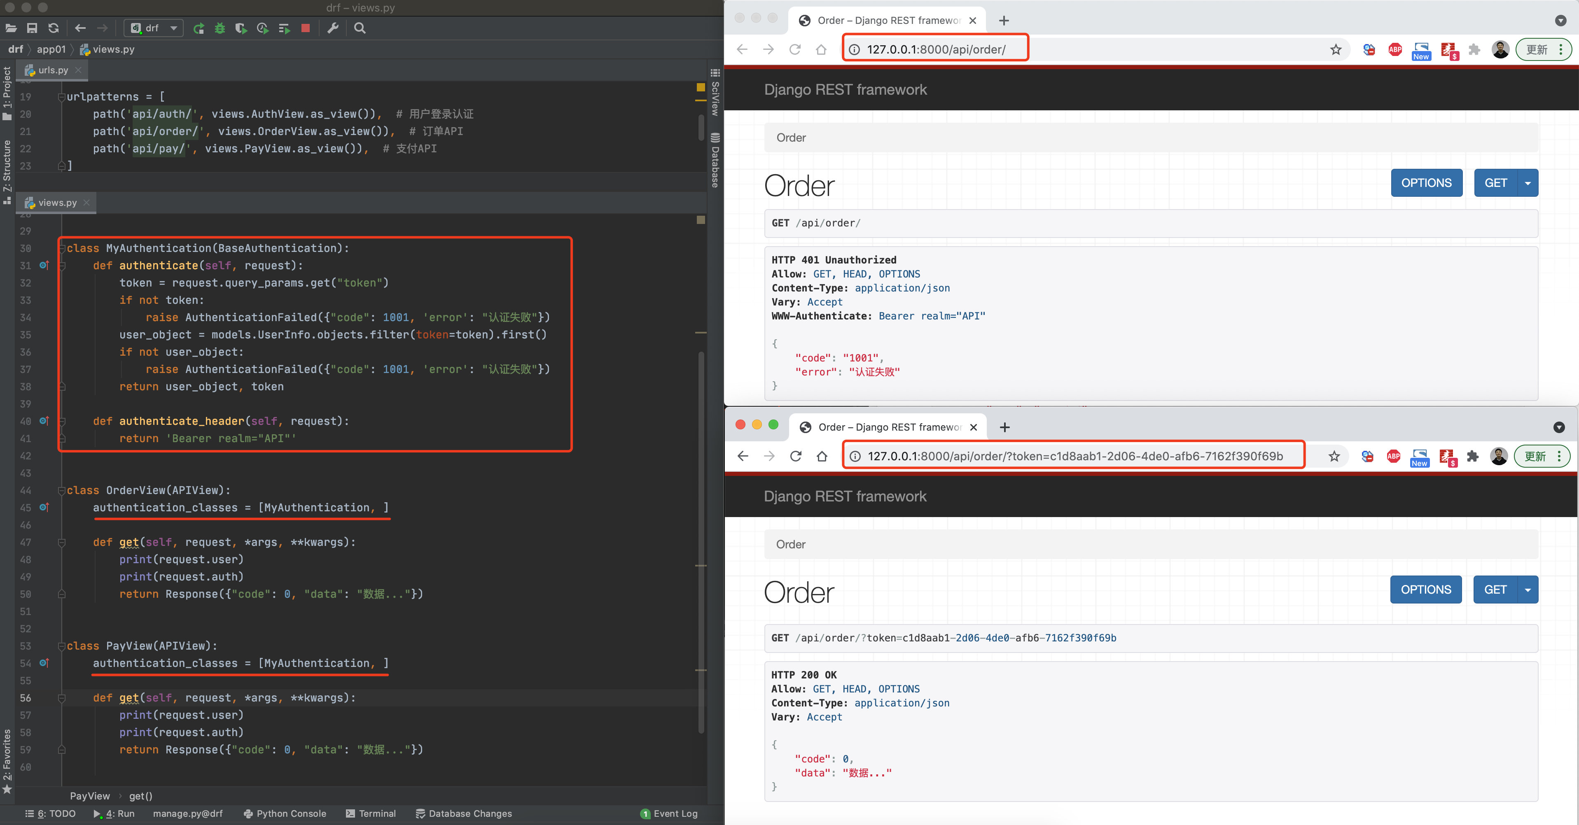Switch to the urls.py editor tab

(52, 70)
